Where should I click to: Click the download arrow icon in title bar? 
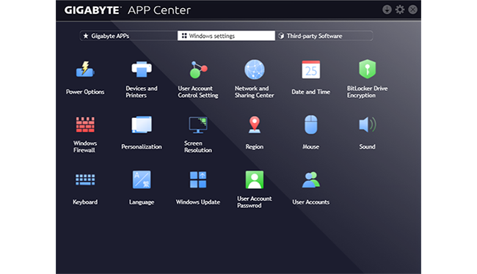[387, 10]
